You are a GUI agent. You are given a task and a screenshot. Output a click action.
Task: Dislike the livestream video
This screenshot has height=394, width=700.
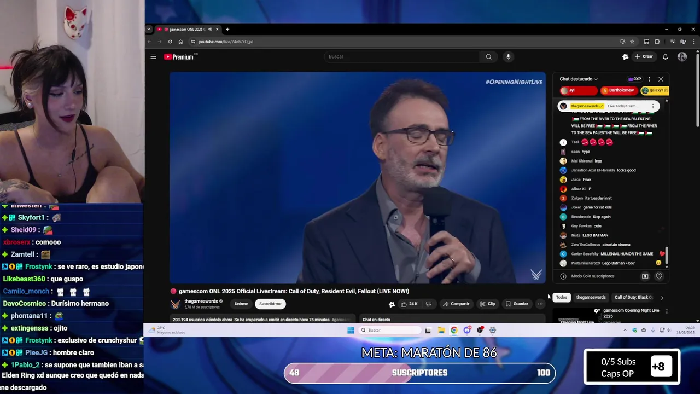click(x=429, y=304)
